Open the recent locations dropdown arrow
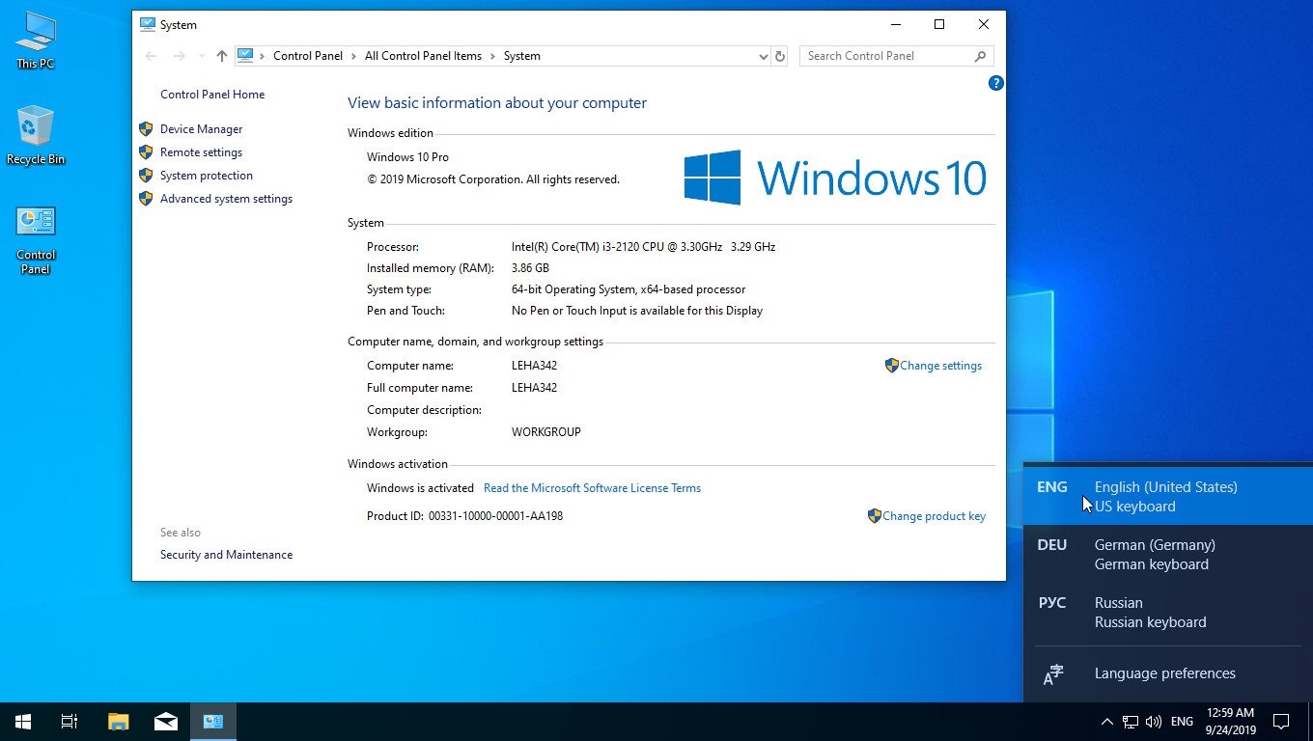The height and width of the screenshot is (741, 1313). point(202,56)
